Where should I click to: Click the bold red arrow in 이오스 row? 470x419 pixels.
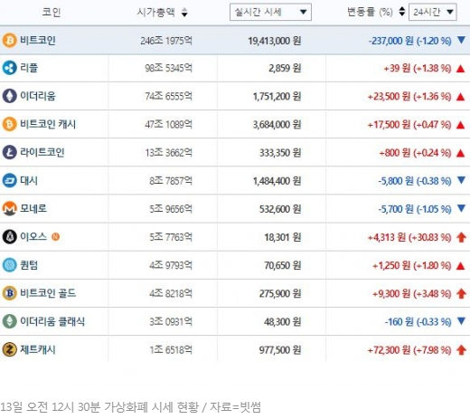461,237
